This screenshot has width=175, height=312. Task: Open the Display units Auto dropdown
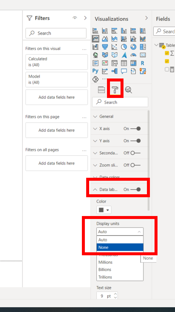point(120,232)
